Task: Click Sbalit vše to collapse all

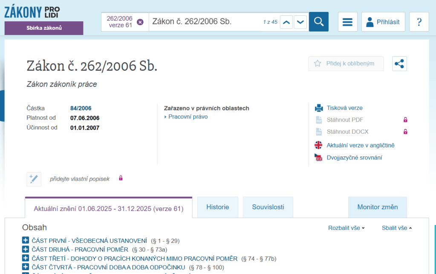Action: (x=397, y=228)
